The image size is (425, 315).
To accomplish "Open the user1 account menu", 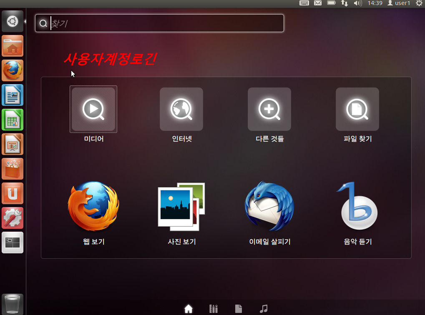I will 399,3.
